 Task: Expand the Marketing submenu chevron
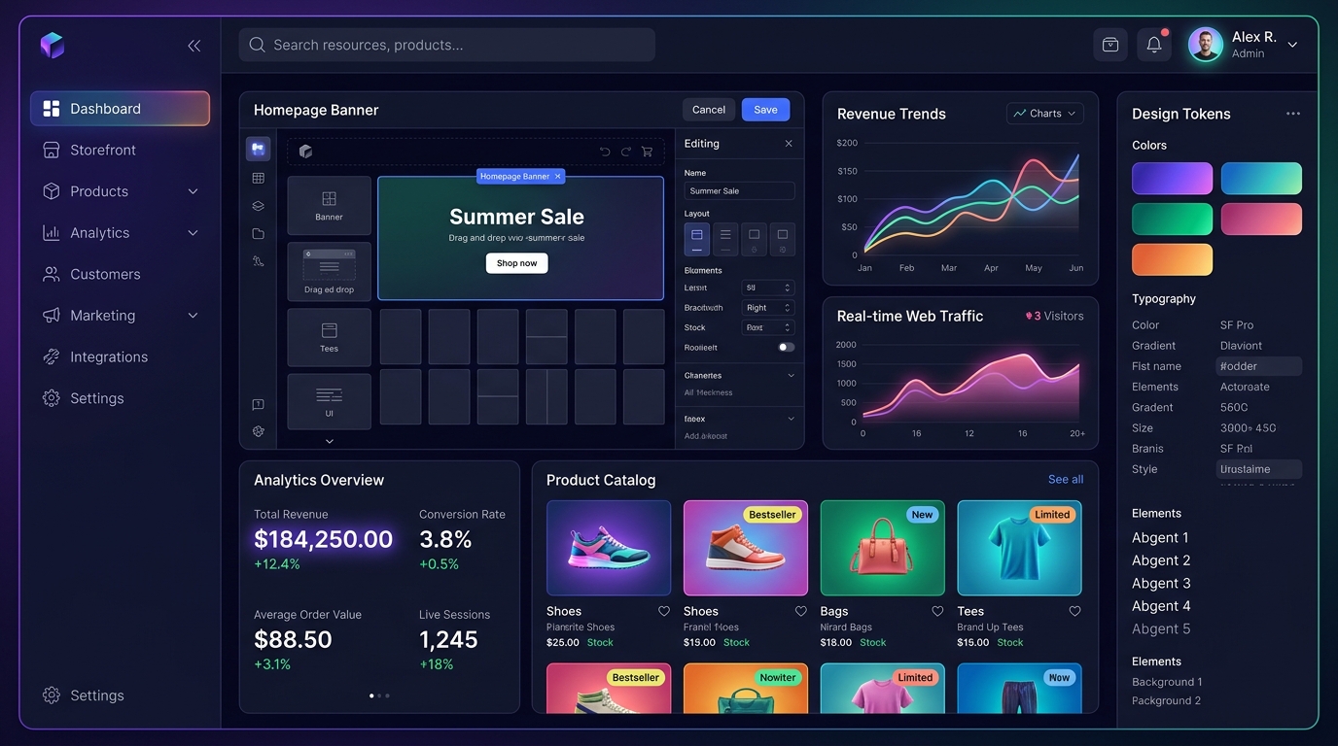tap(193, 316)
